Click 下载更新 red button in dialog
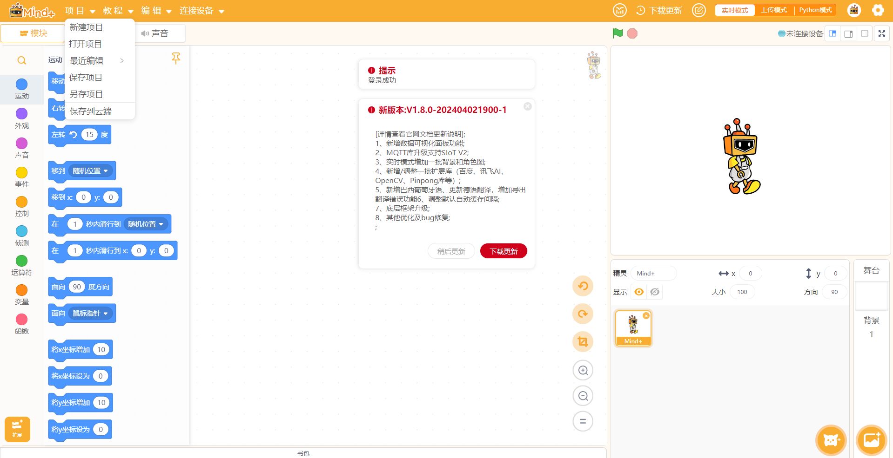The height and width of the screenshot is (458, 893). click(x=504, y=251)
